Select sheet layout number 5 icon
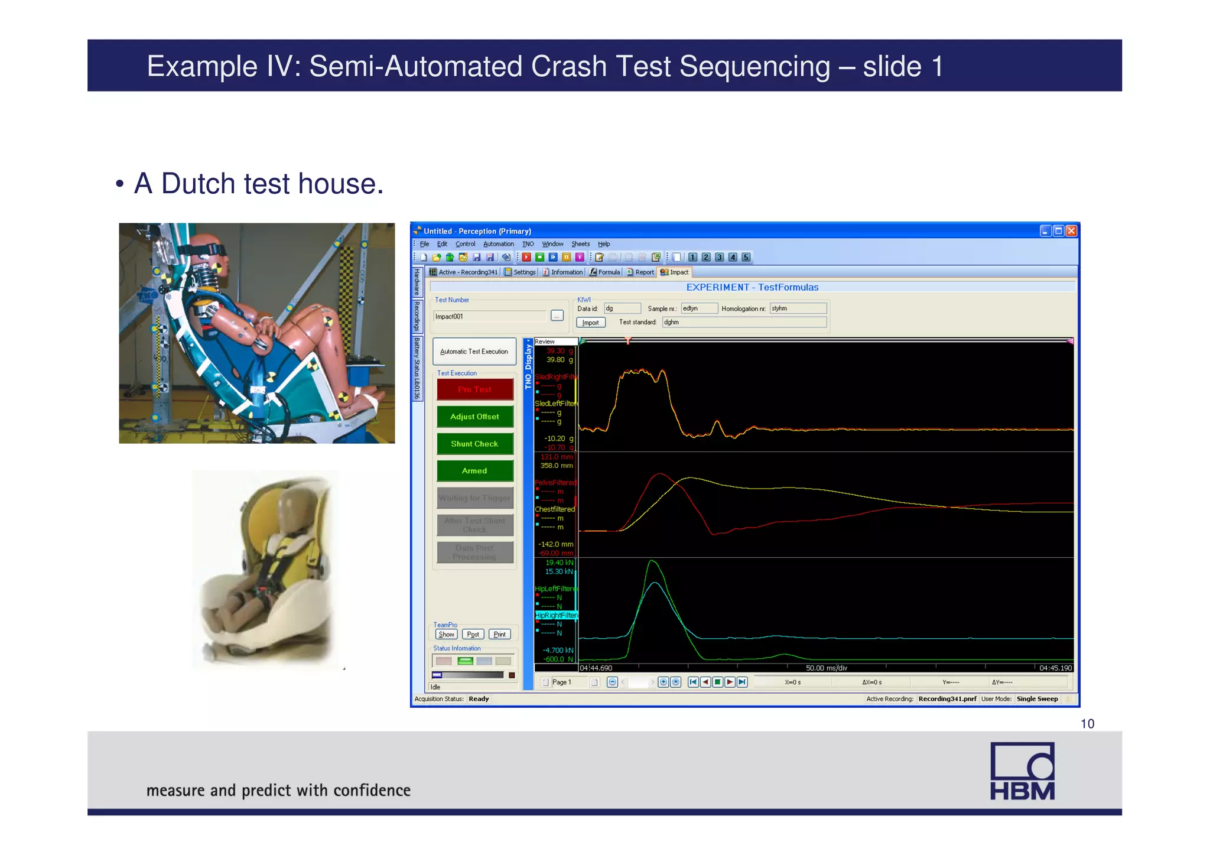This screenshot has height=855, width=1210. [746, 257]
